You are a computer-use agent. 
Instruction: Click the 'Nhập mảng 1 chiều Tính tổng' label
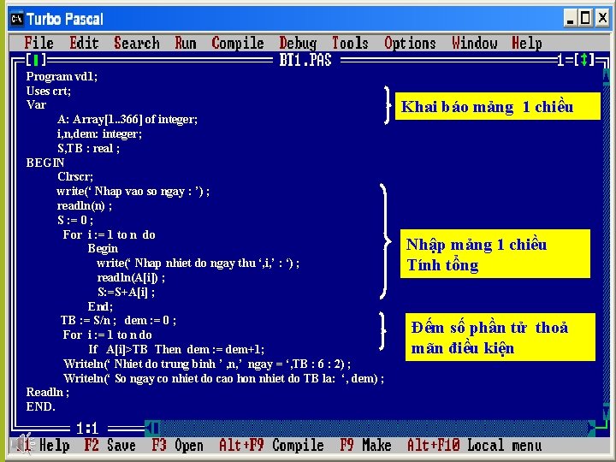coord(495,254)
